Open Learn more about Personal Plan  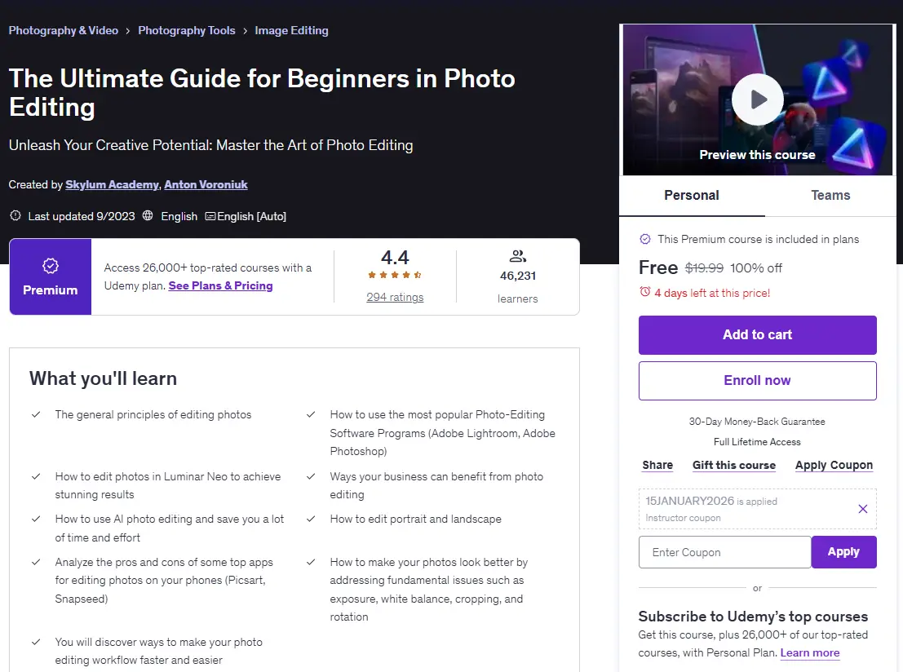pyautogui.click(x=810, y=653)
